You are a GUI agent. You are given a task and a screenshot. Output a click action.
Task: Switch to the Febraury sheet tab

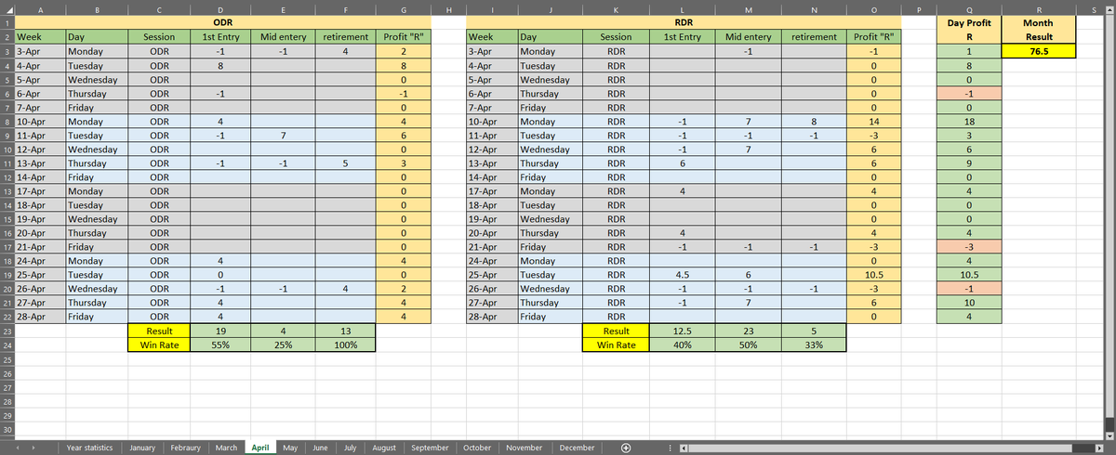click(187, 448)
